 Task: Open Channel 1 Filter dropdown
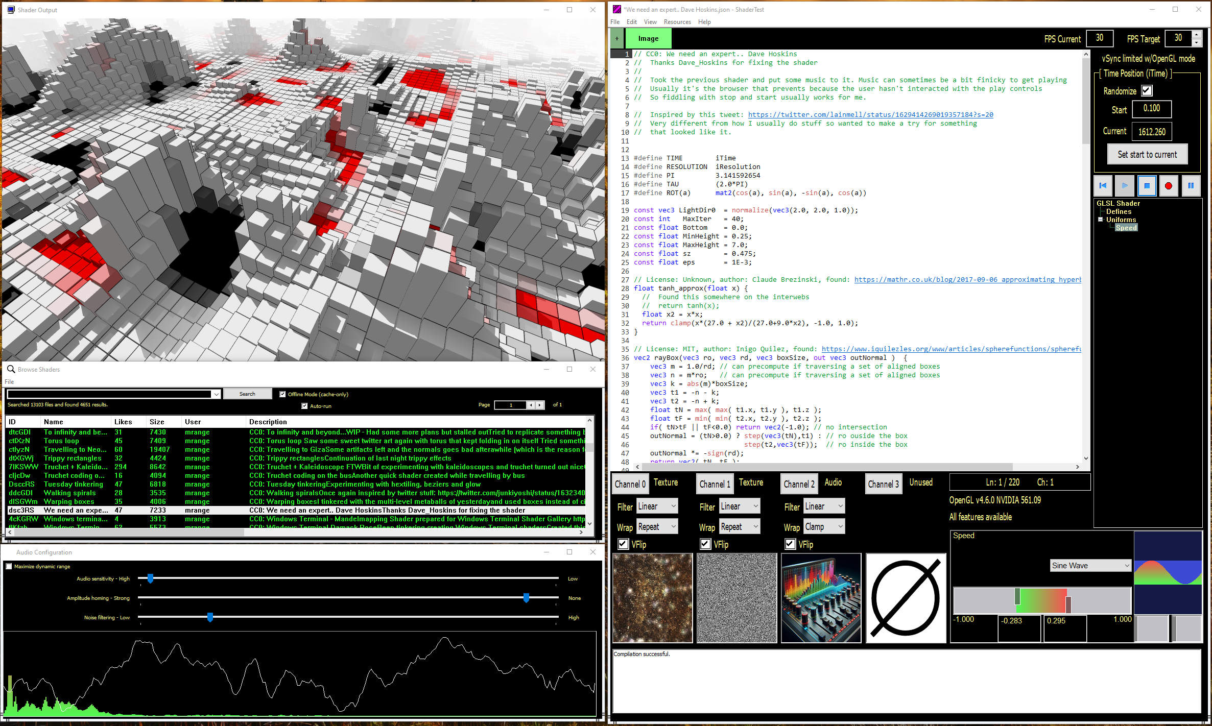740,506
